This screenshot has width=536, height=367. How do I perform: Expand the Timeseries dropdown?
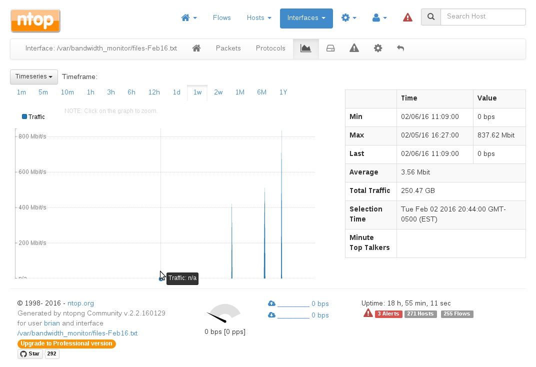34,77
